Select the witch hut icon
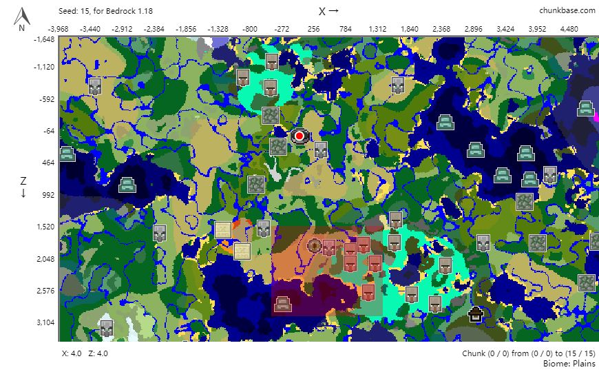The height and width of the screenshot is (372, 599). pos(476,315)
